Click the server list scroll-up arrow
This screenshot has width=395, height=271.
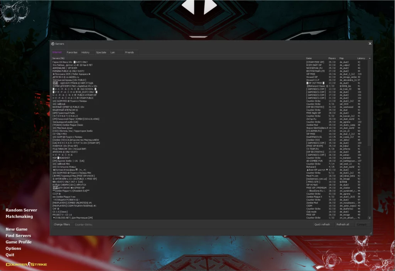point(370,59)
